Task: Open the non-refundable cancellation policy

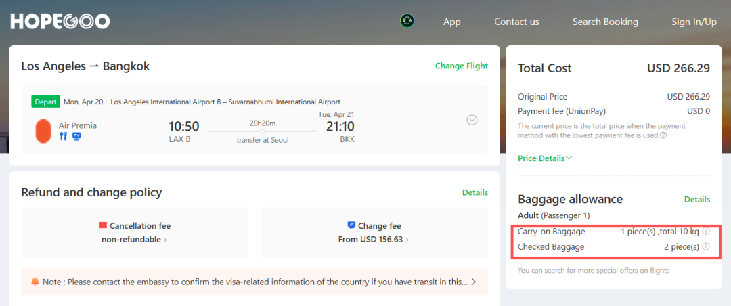Action: coord(134,240)
